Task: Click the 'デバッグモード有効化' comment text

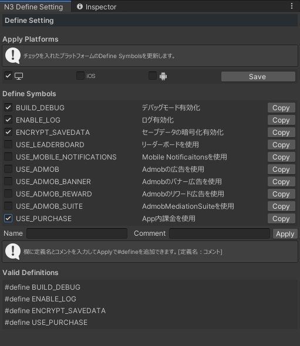Action: coord(171,108)
